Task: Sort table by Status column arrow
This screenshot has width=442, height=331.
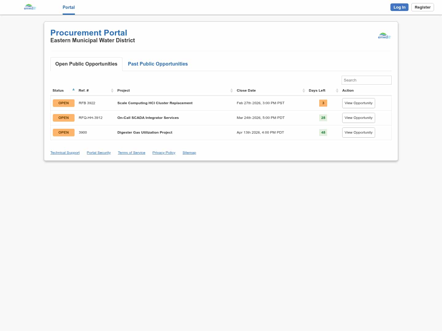Action: click(73, 90)
